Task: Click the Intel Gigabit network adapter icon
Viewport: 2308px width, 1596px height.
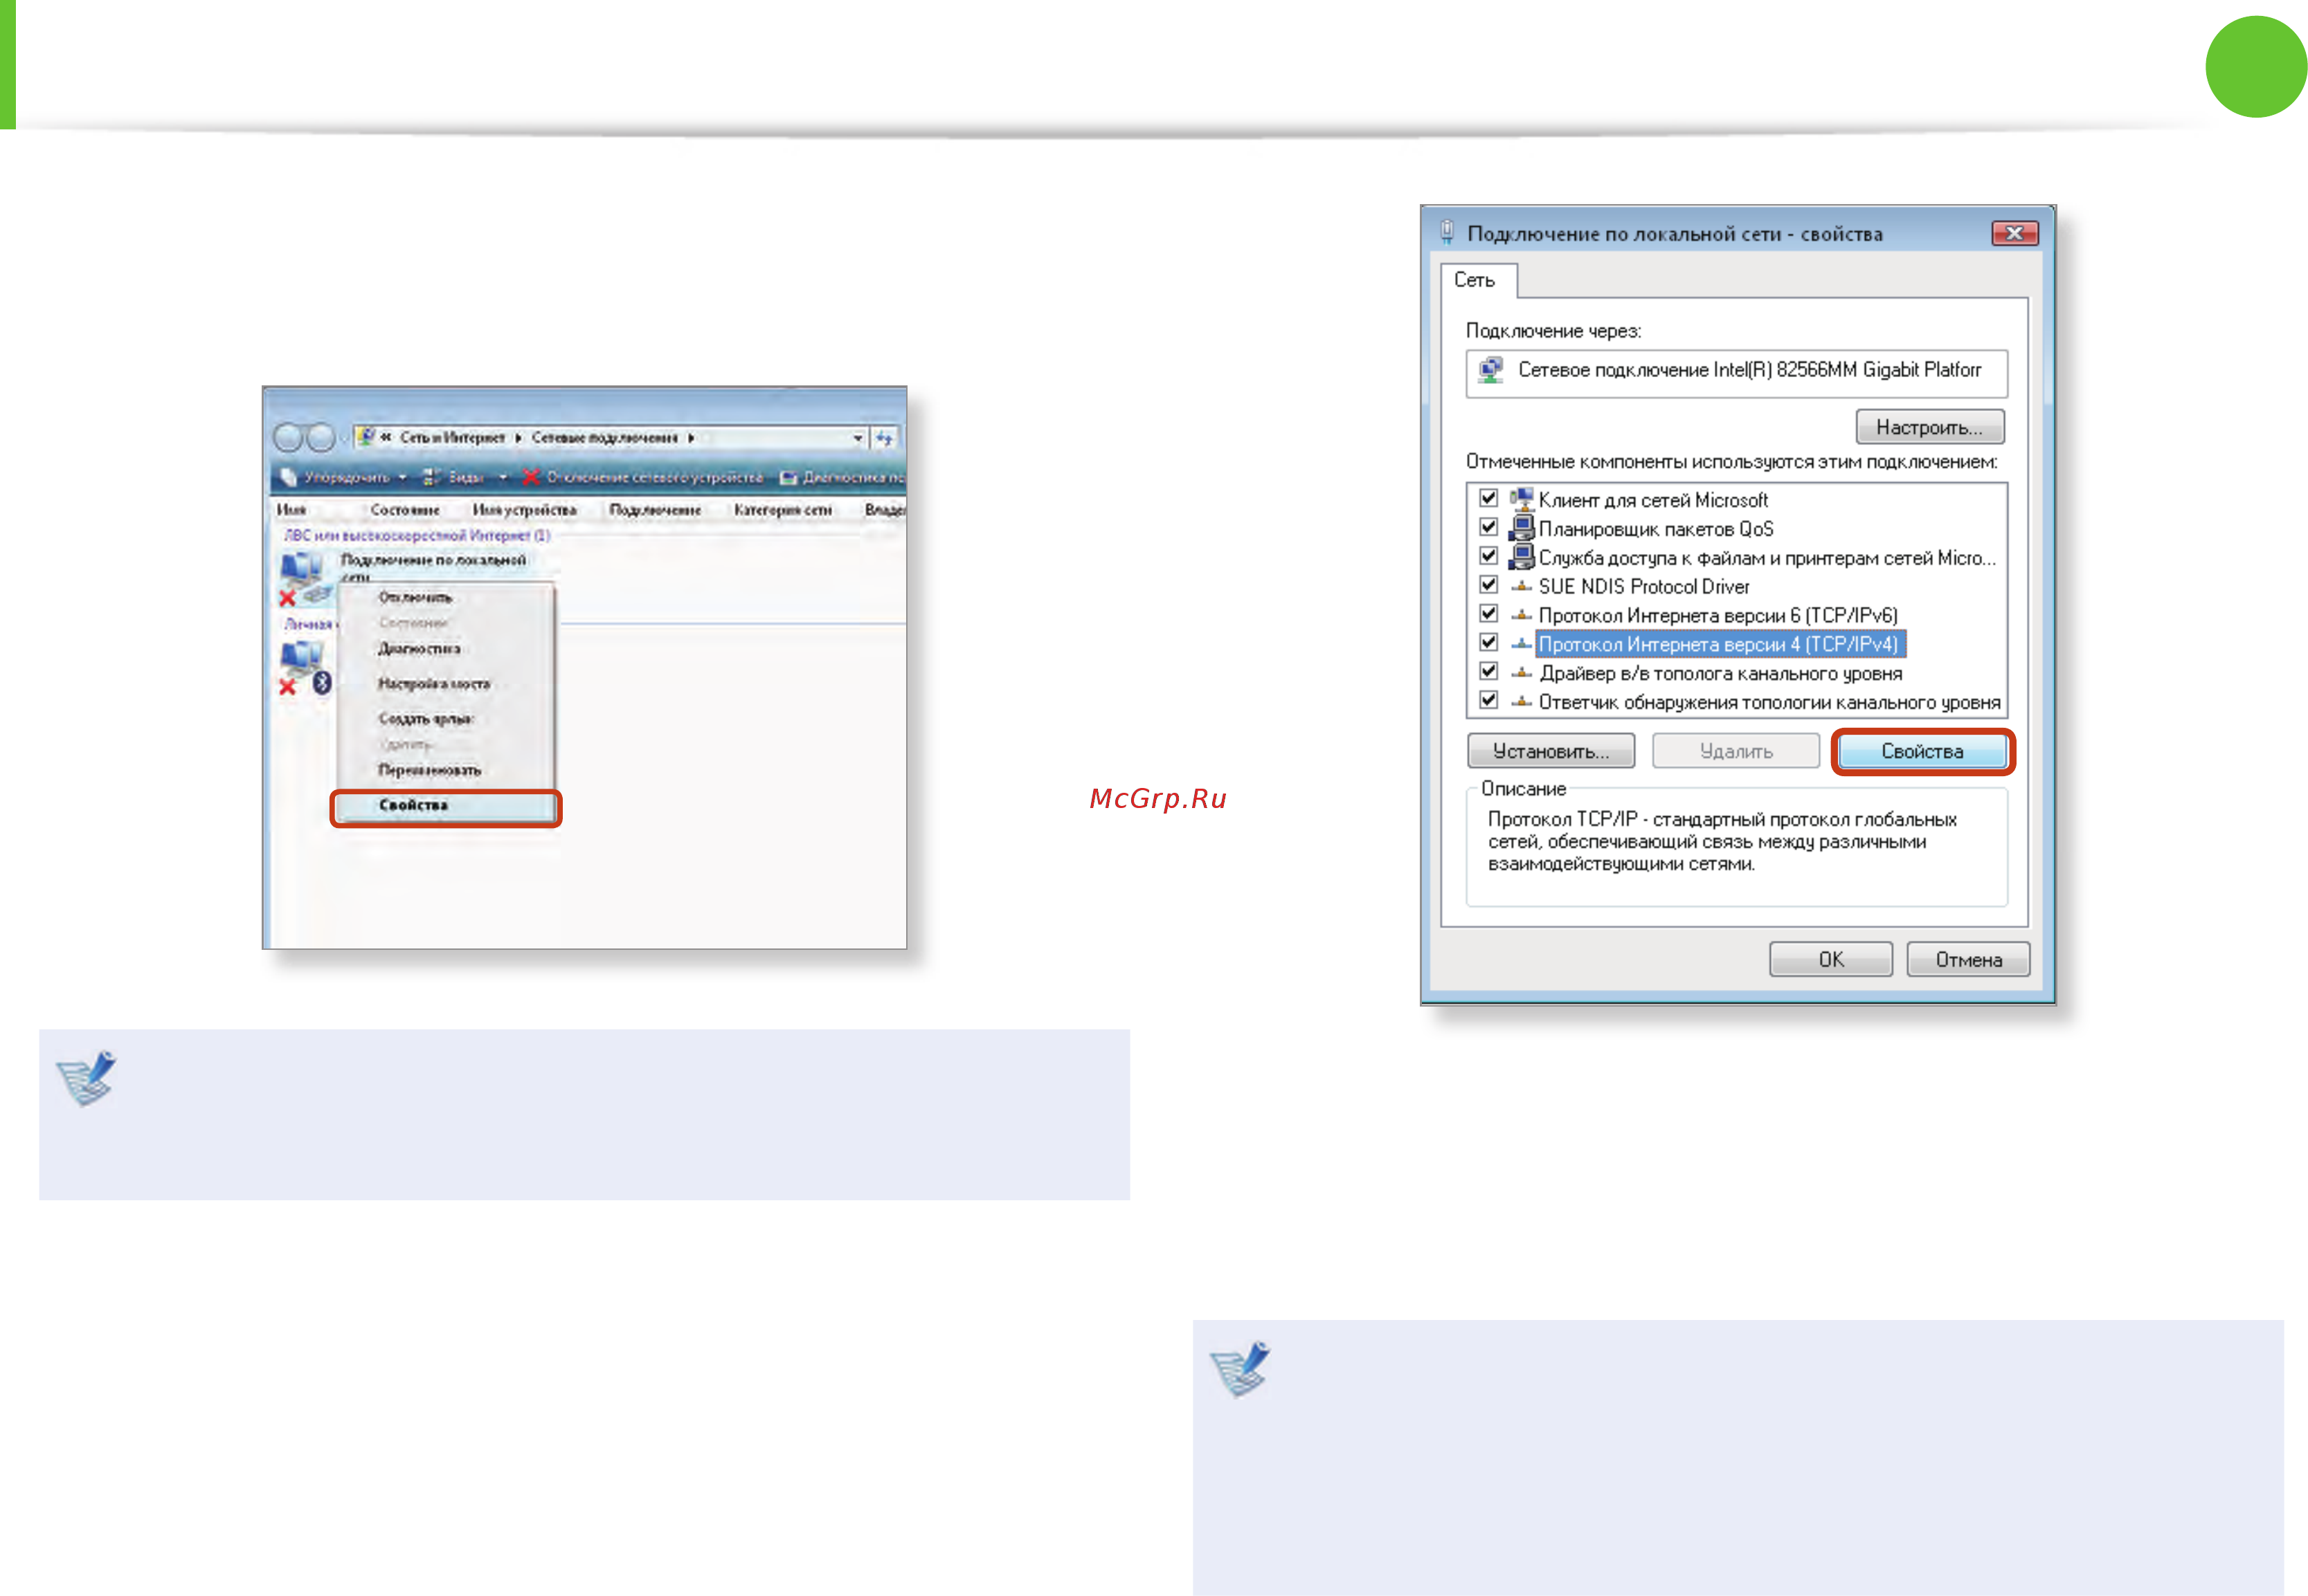Action: tap(1490, 370)
